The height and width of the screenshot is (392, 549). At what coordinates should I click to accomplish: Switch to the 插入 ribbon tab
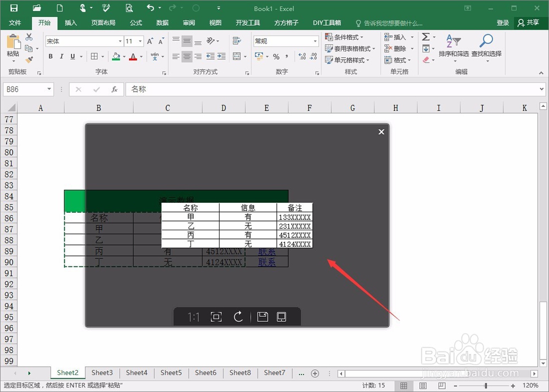[x=71, y=22]
